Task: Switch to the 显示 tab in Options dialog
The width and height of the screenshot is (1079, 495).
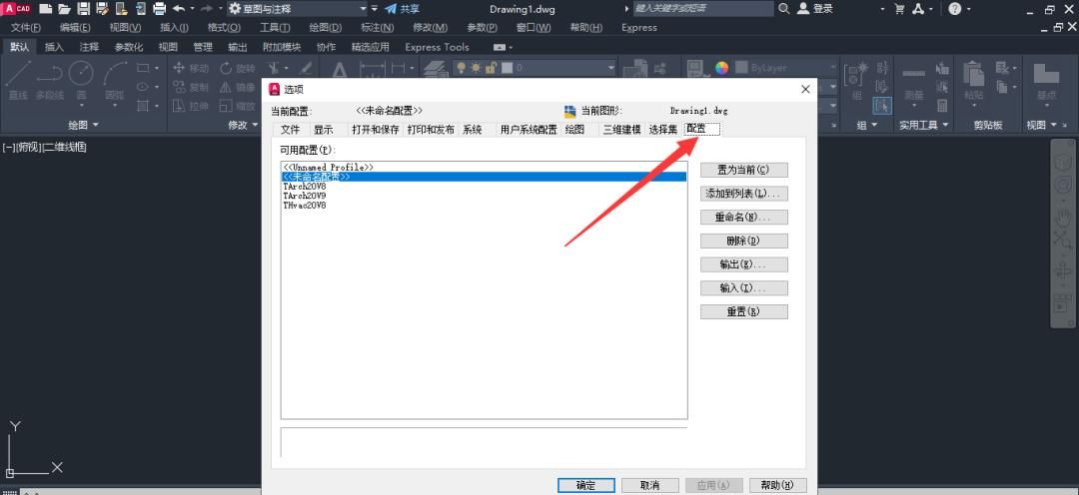Action: (324, 130)
